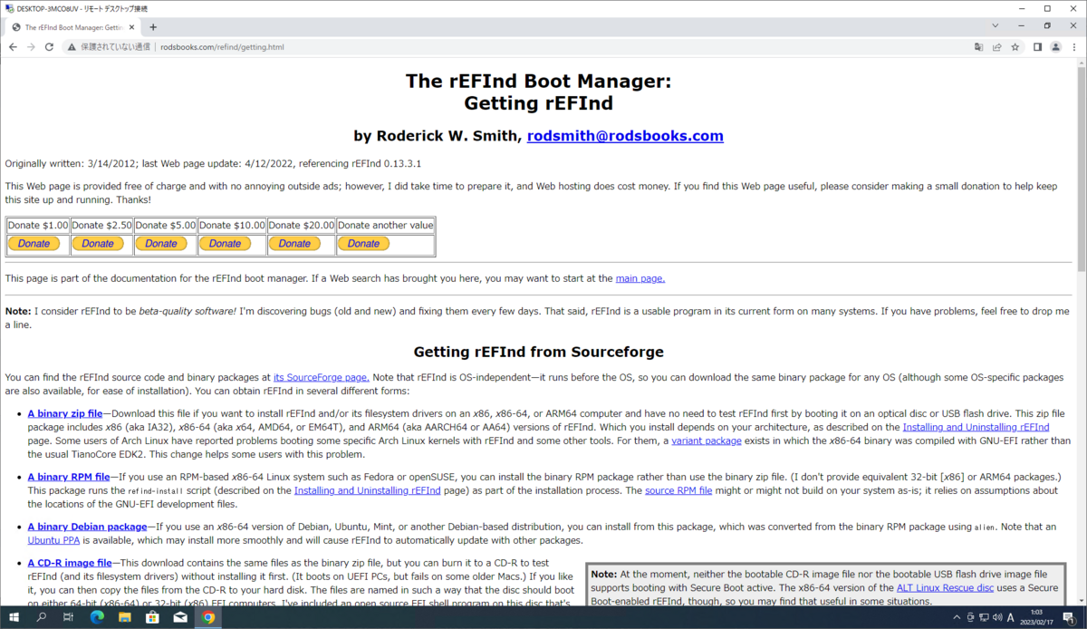Select the rEFInd Boot Manager tab
The height and width of the screenshot is (629, 1087).
72,27
